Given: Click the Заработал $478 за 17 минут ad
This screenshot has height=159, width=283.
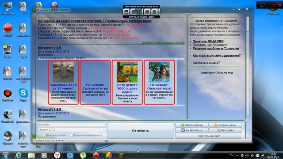Looking at the screenshot, I should [x=63, y=82].
